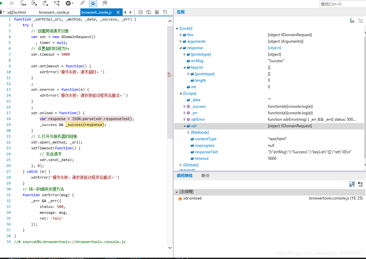Toggle the show library frames icon in call stack

coord(352,184)
